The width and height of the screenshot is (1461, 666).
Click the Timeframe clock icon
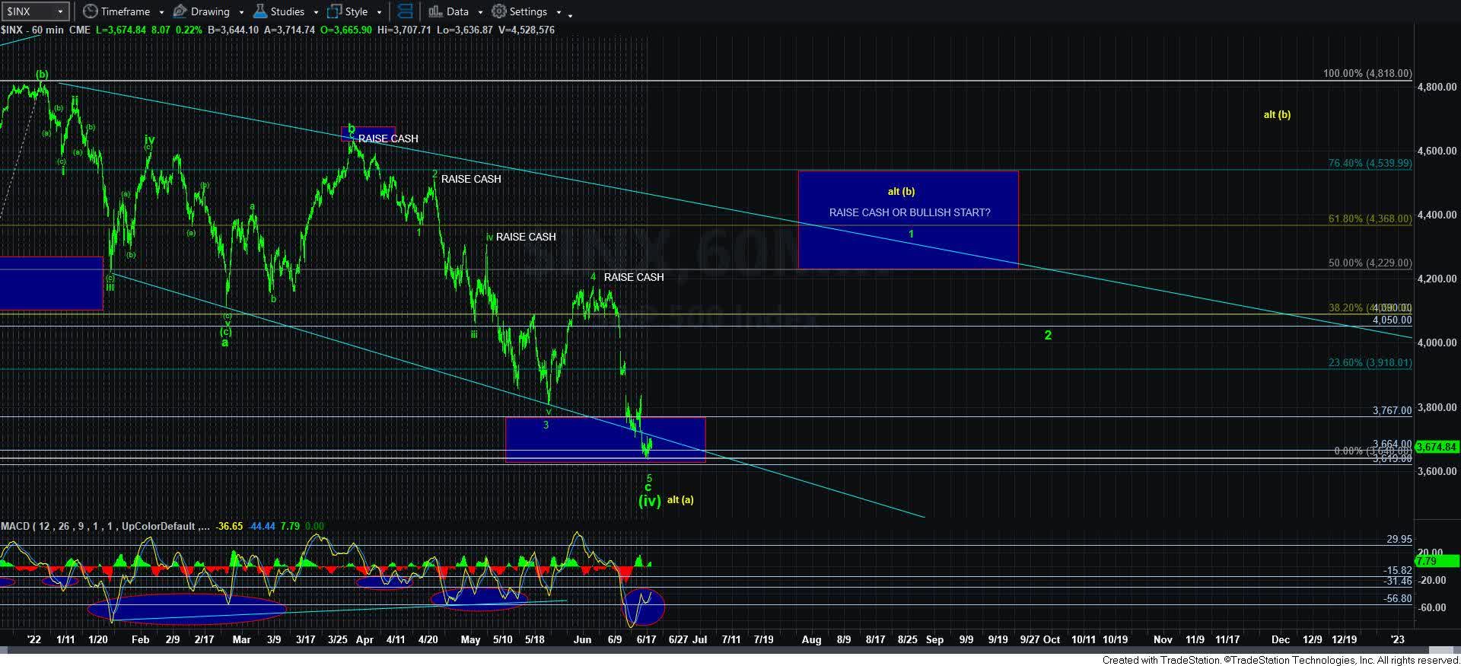coord(90,11)
